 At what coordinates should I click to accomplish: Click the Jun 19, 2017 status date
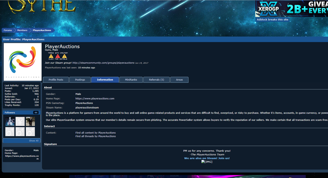[142, 63]
